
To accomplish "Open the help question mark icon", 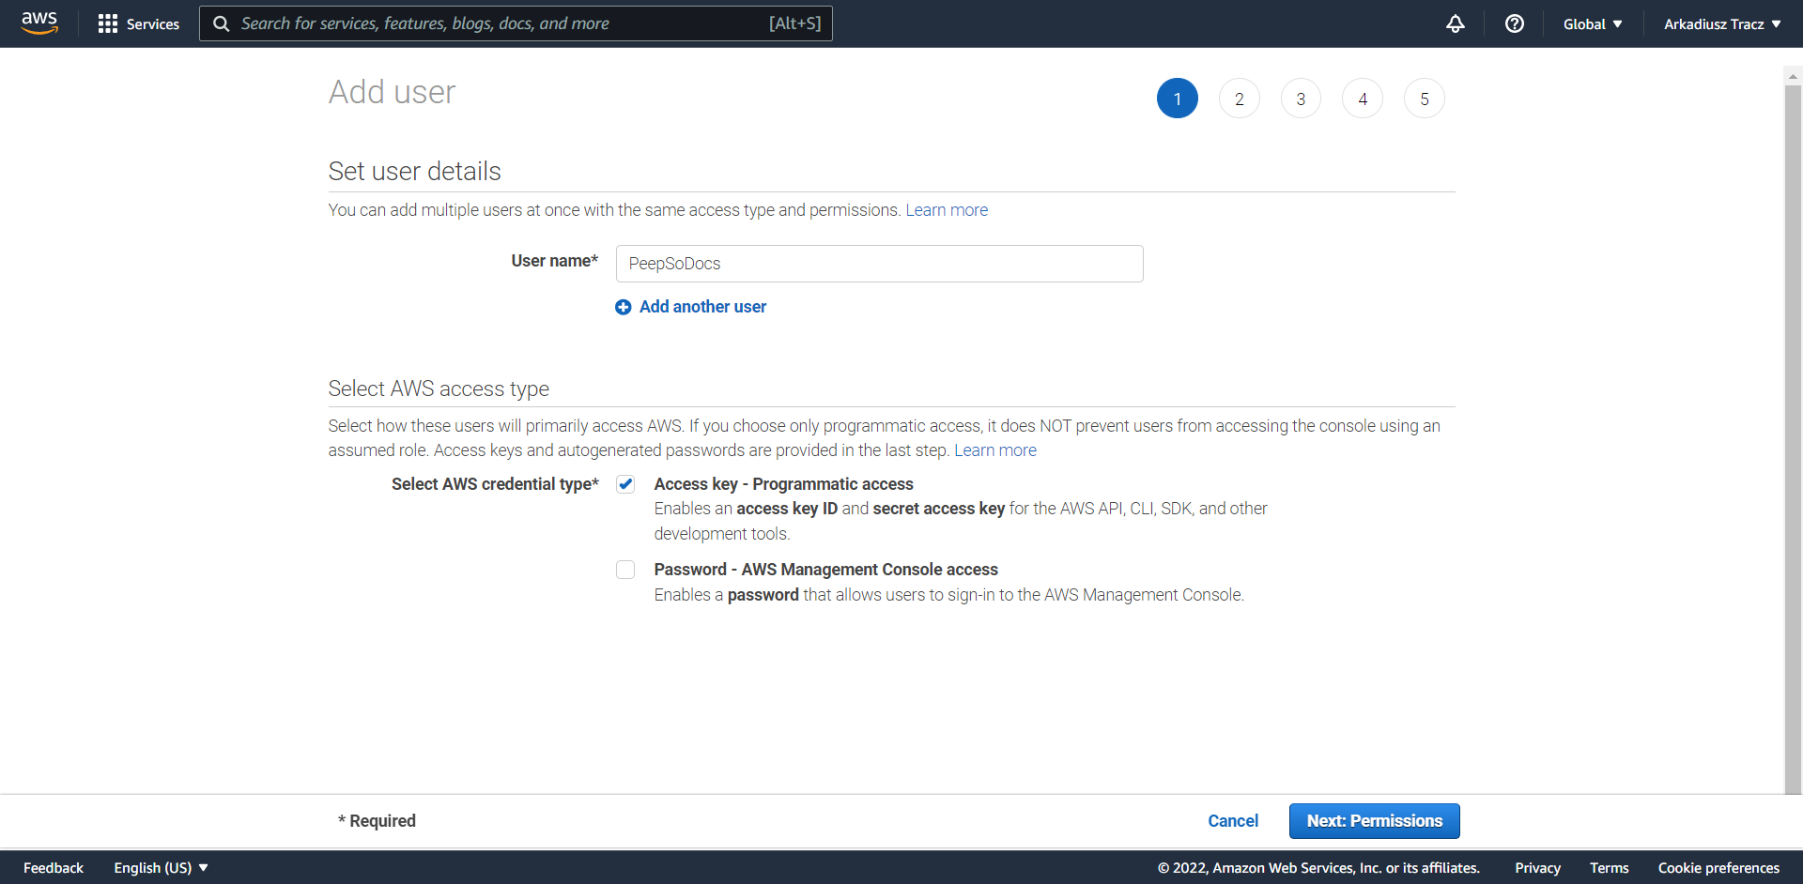I will 1515,23.
